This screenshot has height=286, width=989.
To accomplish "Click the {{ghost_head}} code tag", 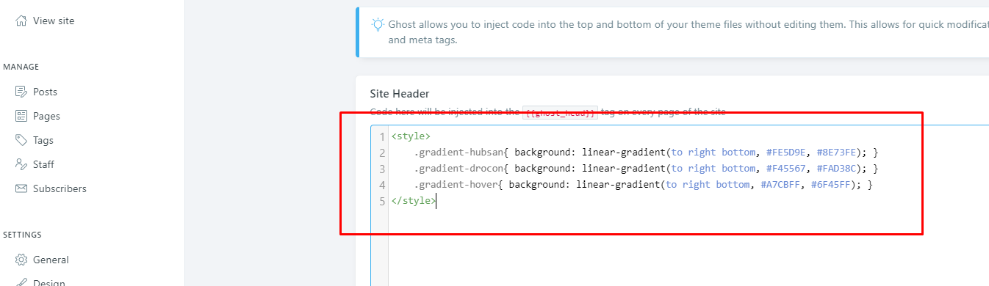I will tap(560, 112).
